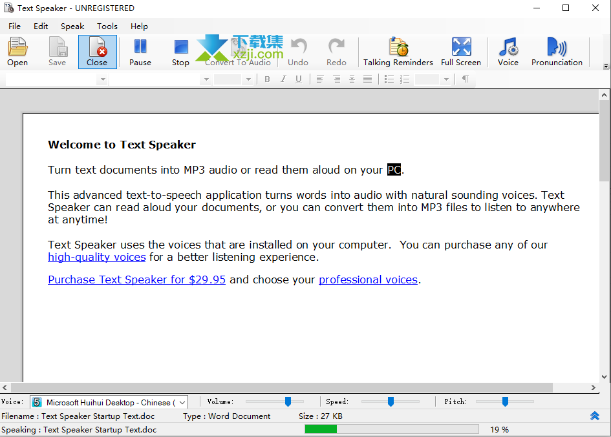Click the 19 % progress value
The image size is (611, 437).
500,430
